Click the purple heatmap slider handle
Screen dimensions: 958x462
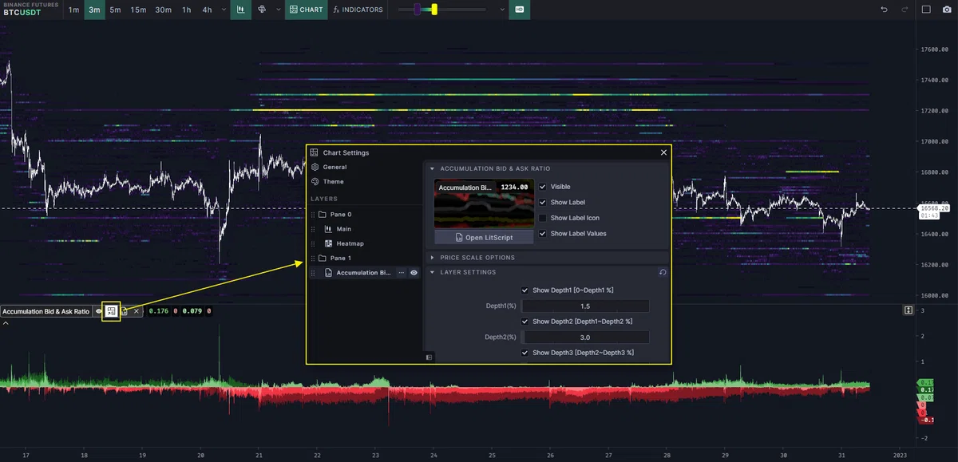click(x=418, y=10)
